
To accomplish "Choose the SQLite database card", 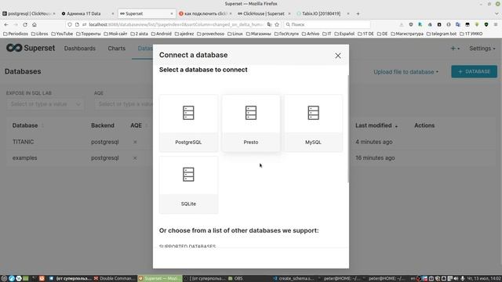I will (x=188, y=185).
